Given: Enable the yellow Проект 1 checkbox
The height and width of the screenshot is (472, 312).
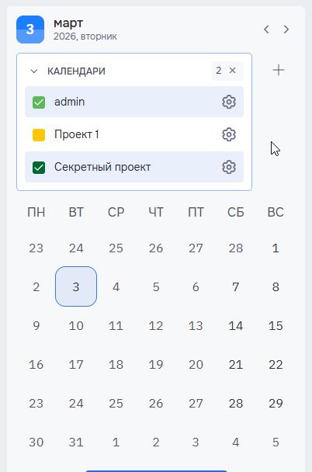Looking at the screenshot, I should (x=39, y=135).
